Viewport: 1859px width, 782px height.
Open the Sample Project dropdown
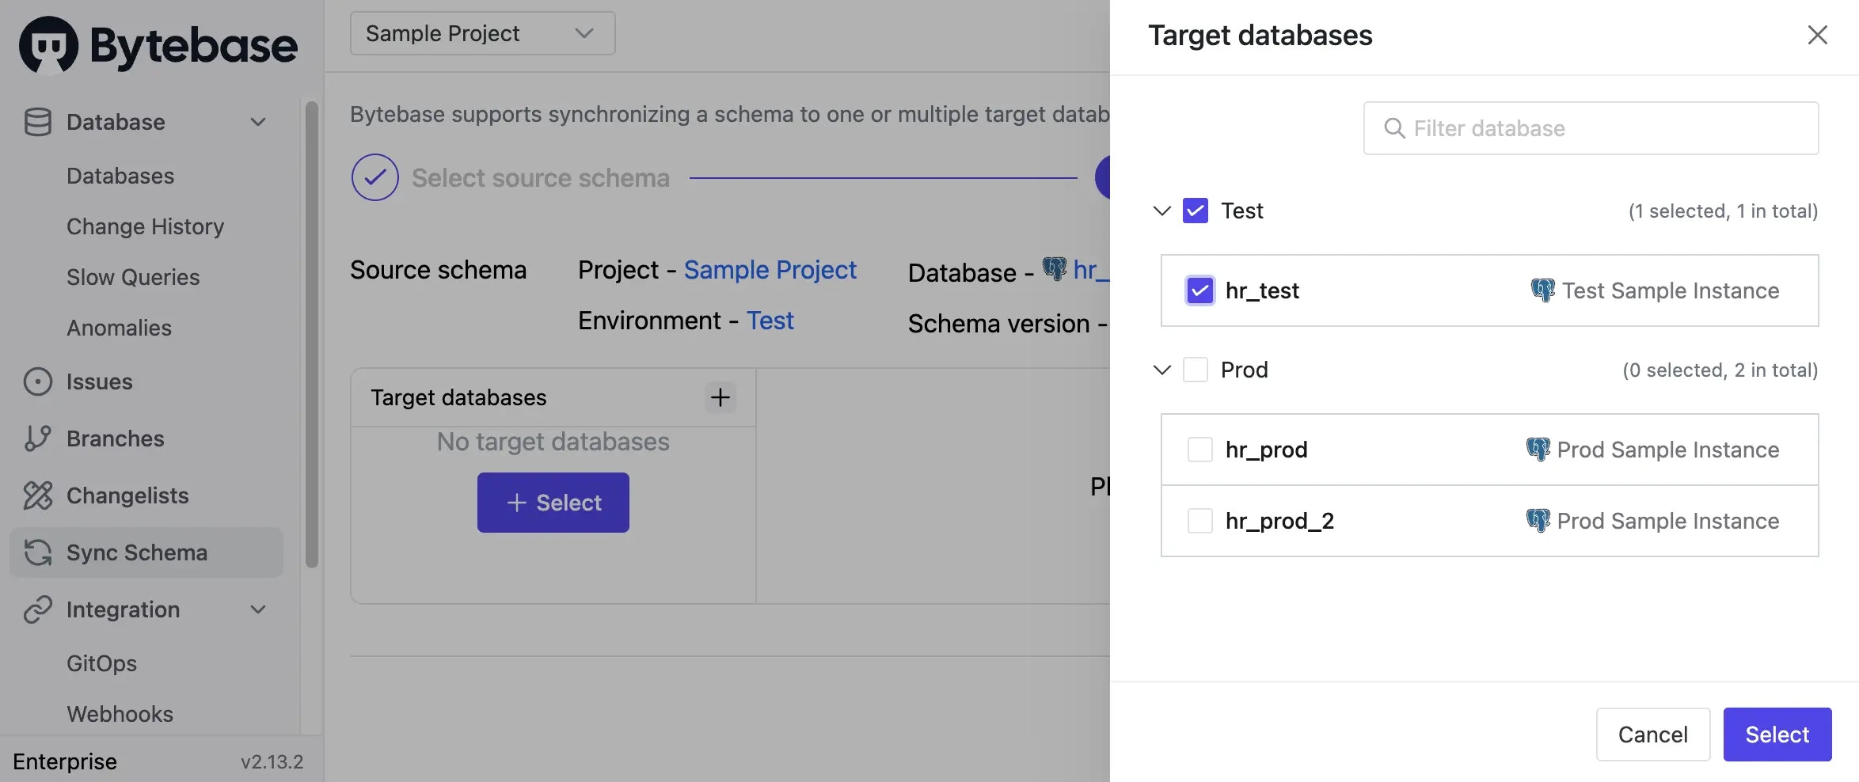(x=482, y=33)
